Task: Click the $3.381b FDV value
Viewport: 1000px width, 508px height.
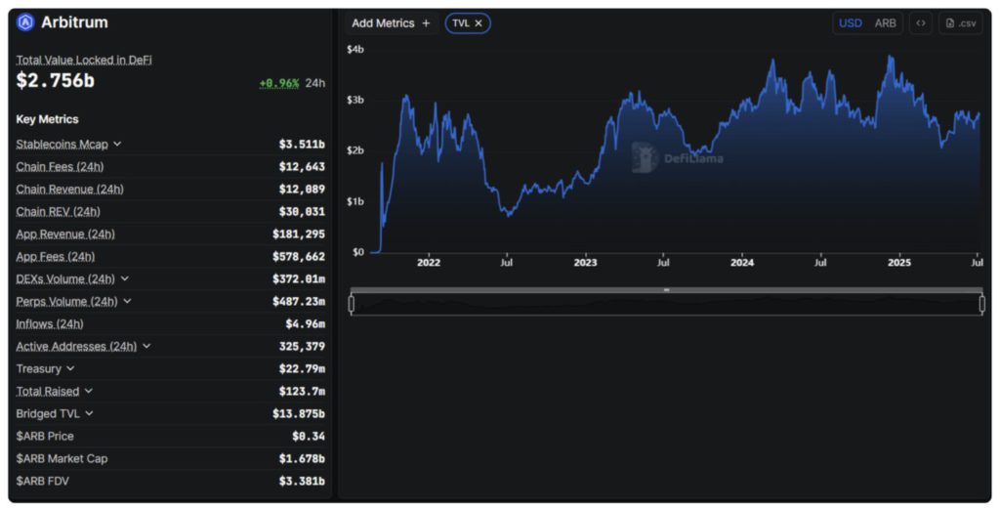Action: [302, 481]
